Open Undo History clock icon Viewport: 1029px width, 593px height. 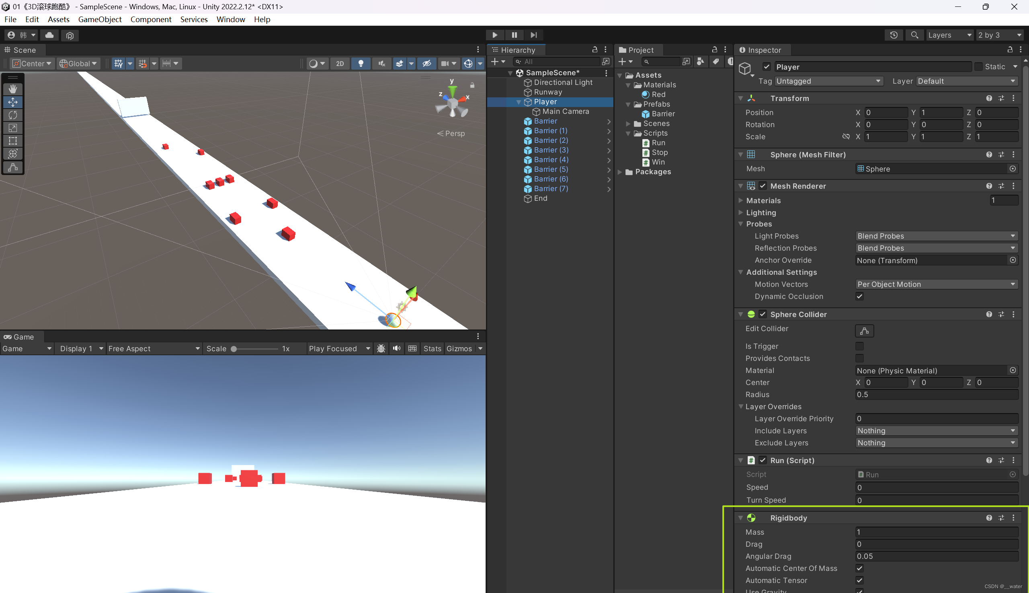pyautogui.click(x=894, y=35)
